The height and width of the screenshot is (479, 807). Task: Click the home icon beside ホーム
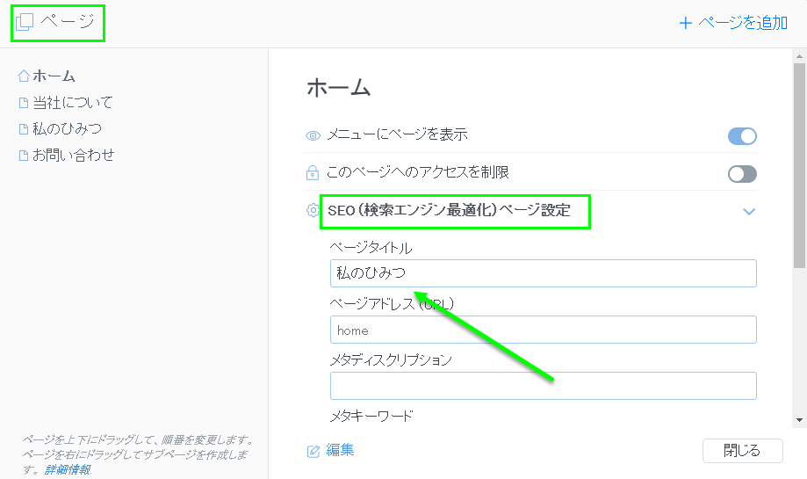click(x=23, y=76)
